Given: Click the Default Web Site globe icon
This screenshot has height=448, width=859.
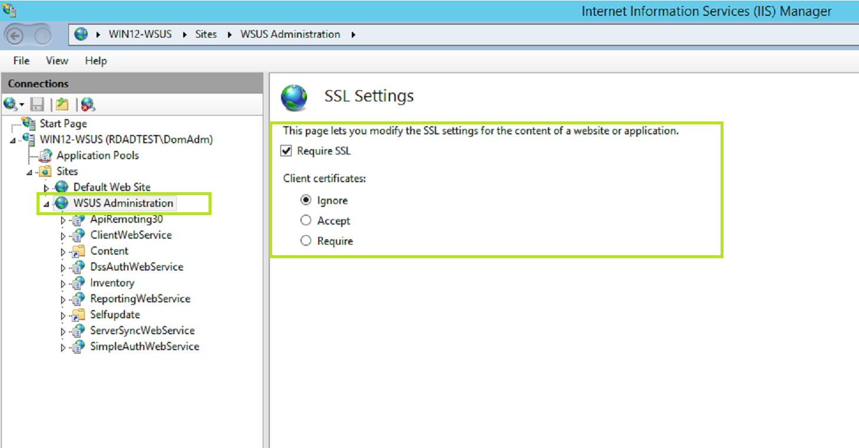Looking at the screenshot, I should [x=62, y=187].
